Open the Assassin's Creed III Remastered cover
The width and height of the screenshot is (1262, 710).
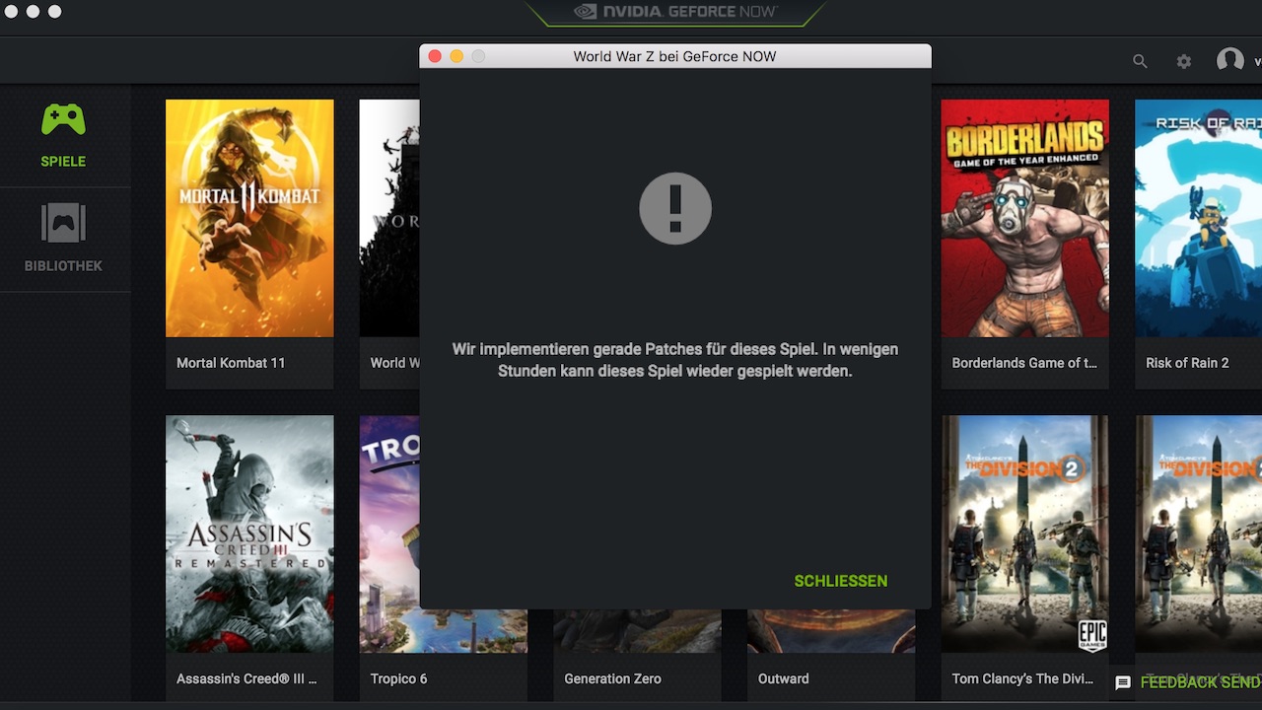[249, 533]
